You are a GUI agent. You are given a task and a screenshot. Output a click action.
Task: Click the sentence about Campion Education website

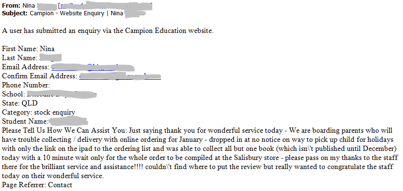tap(108, 31)
